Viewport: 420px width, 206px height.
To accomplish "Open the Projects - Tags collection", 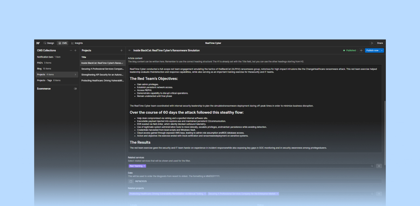I will [x=57, y=80].
